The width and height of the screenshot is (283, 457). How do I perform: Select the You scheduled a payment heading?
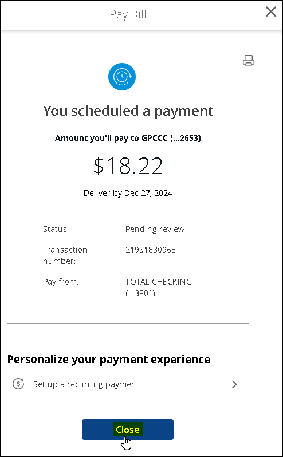tap(128, 111)
